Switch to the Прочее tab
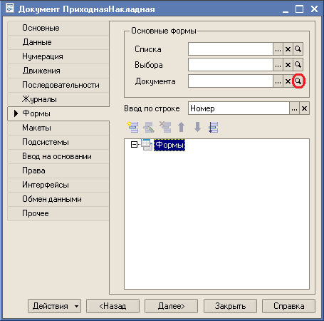 (58, 213)
